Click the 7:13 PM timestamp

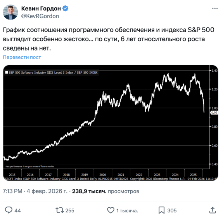[x=12, y=191]
